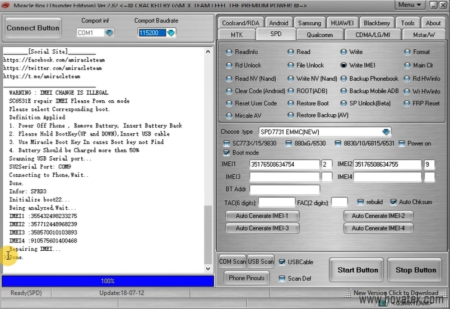Enable the Power on checkbox

pyautogui.click(x=401, y=143)
